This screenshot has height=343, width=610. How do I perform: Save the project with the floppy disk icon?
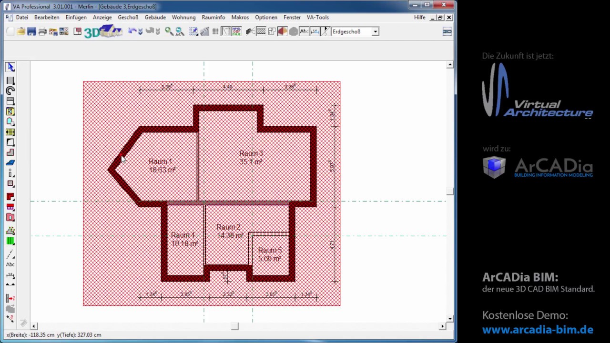tap(32, 31)
